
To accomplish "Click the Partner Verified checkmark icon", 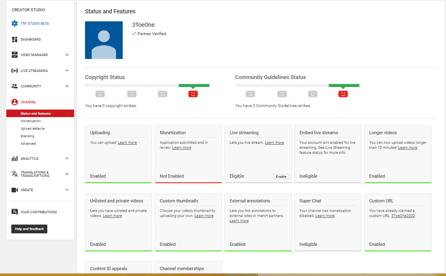I will coord(134,33).
